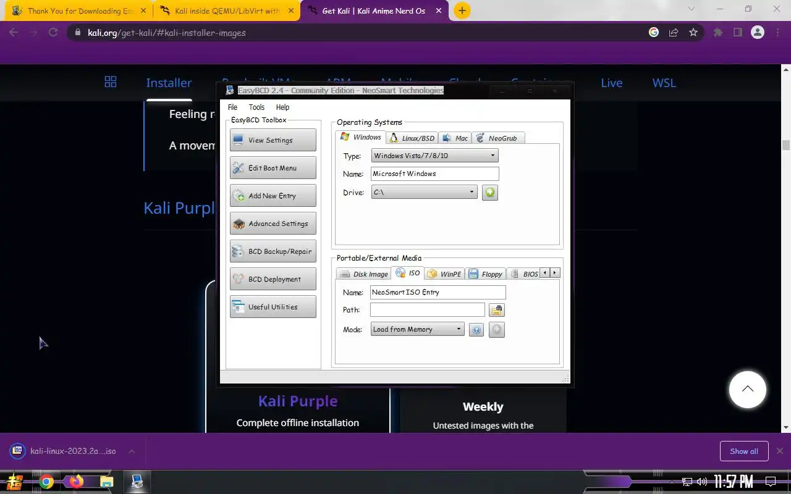Click Chrome forward navigation arrow

(33, 33)
